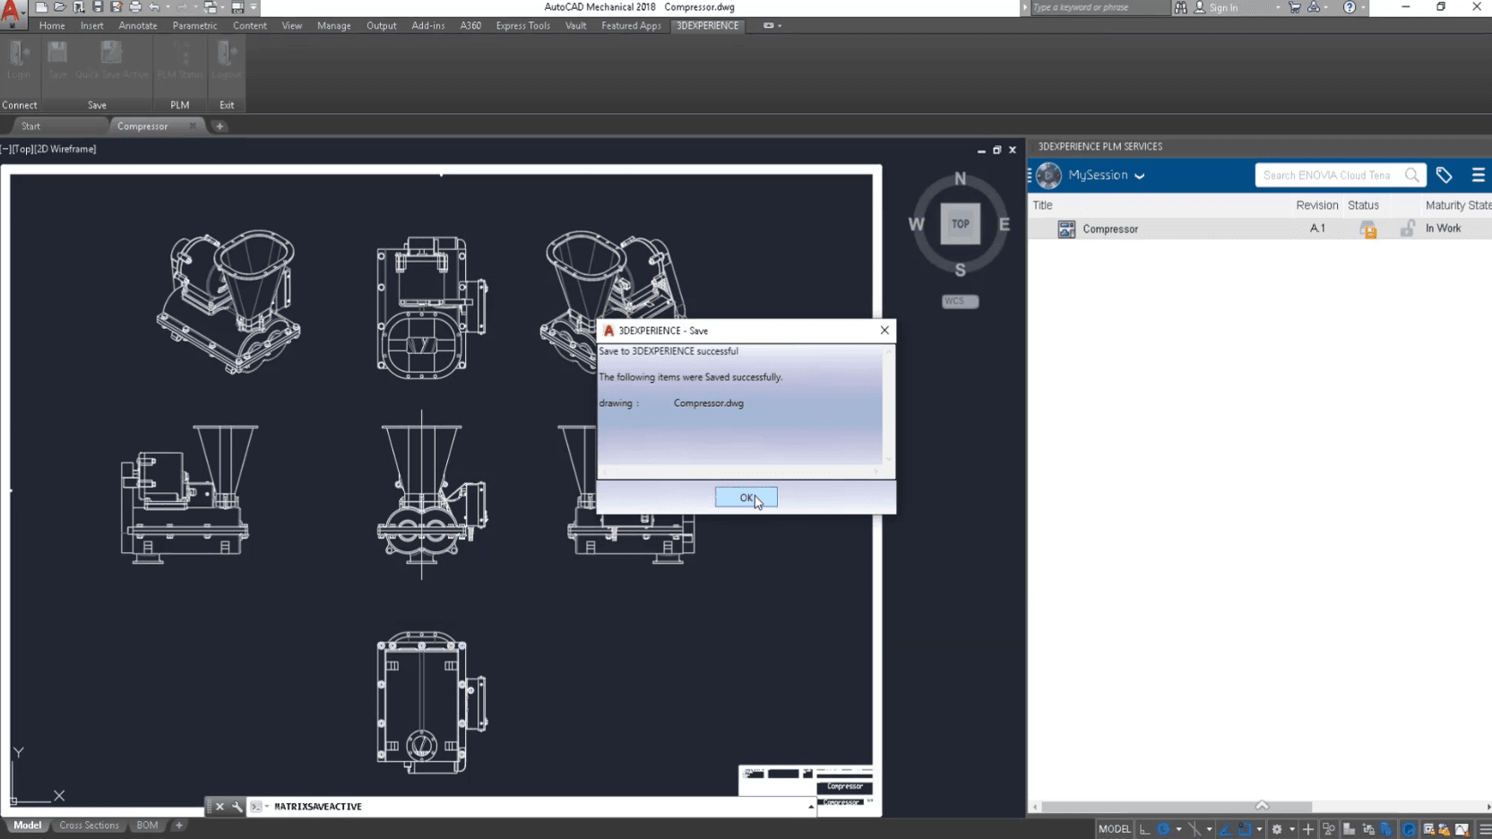The width and height of the screenshot is (1492, 839).
Task: Open the Featured Apps ribbon tab
Action: pyautogui.click(x=631, y=26)
